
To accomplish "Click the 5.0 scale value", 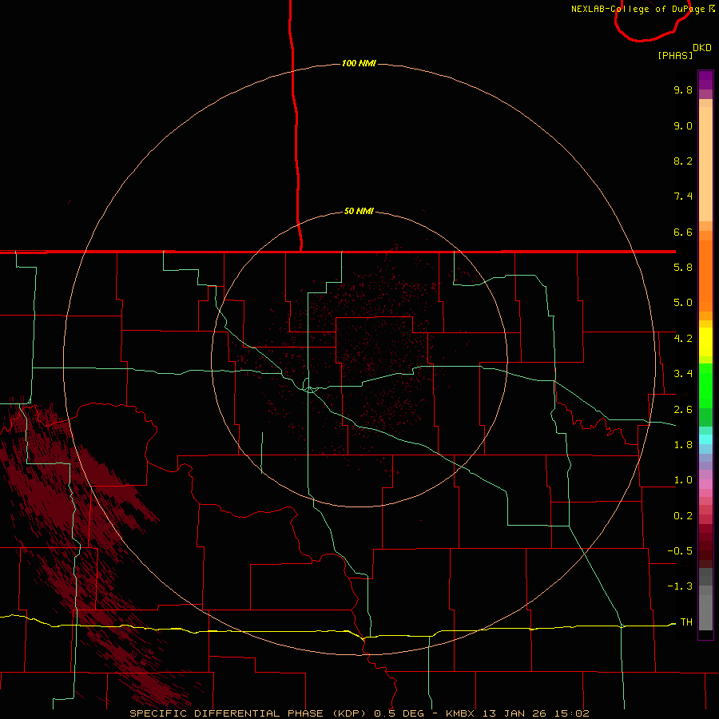I will 683,303.
